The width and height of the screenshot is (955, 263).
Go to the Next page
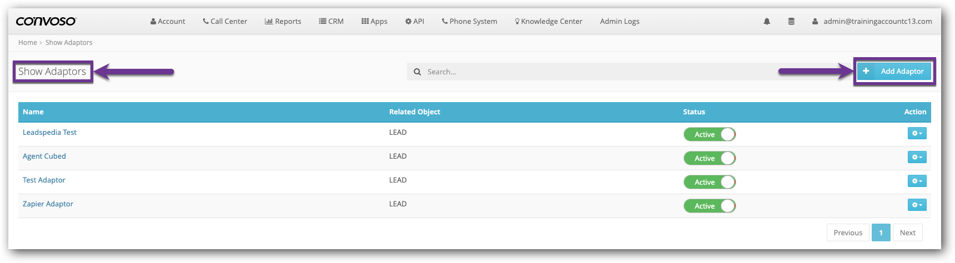pos(907,232)
